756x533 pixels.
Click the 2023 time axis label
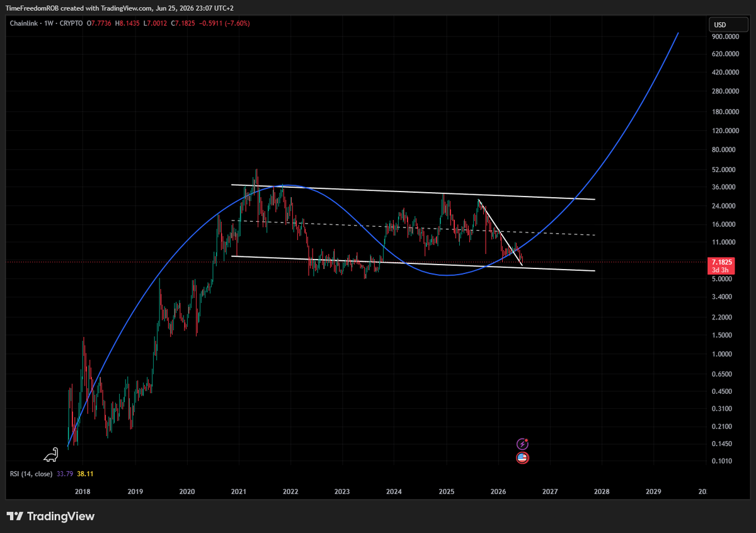pyautogui.click(x=342, y=491)
